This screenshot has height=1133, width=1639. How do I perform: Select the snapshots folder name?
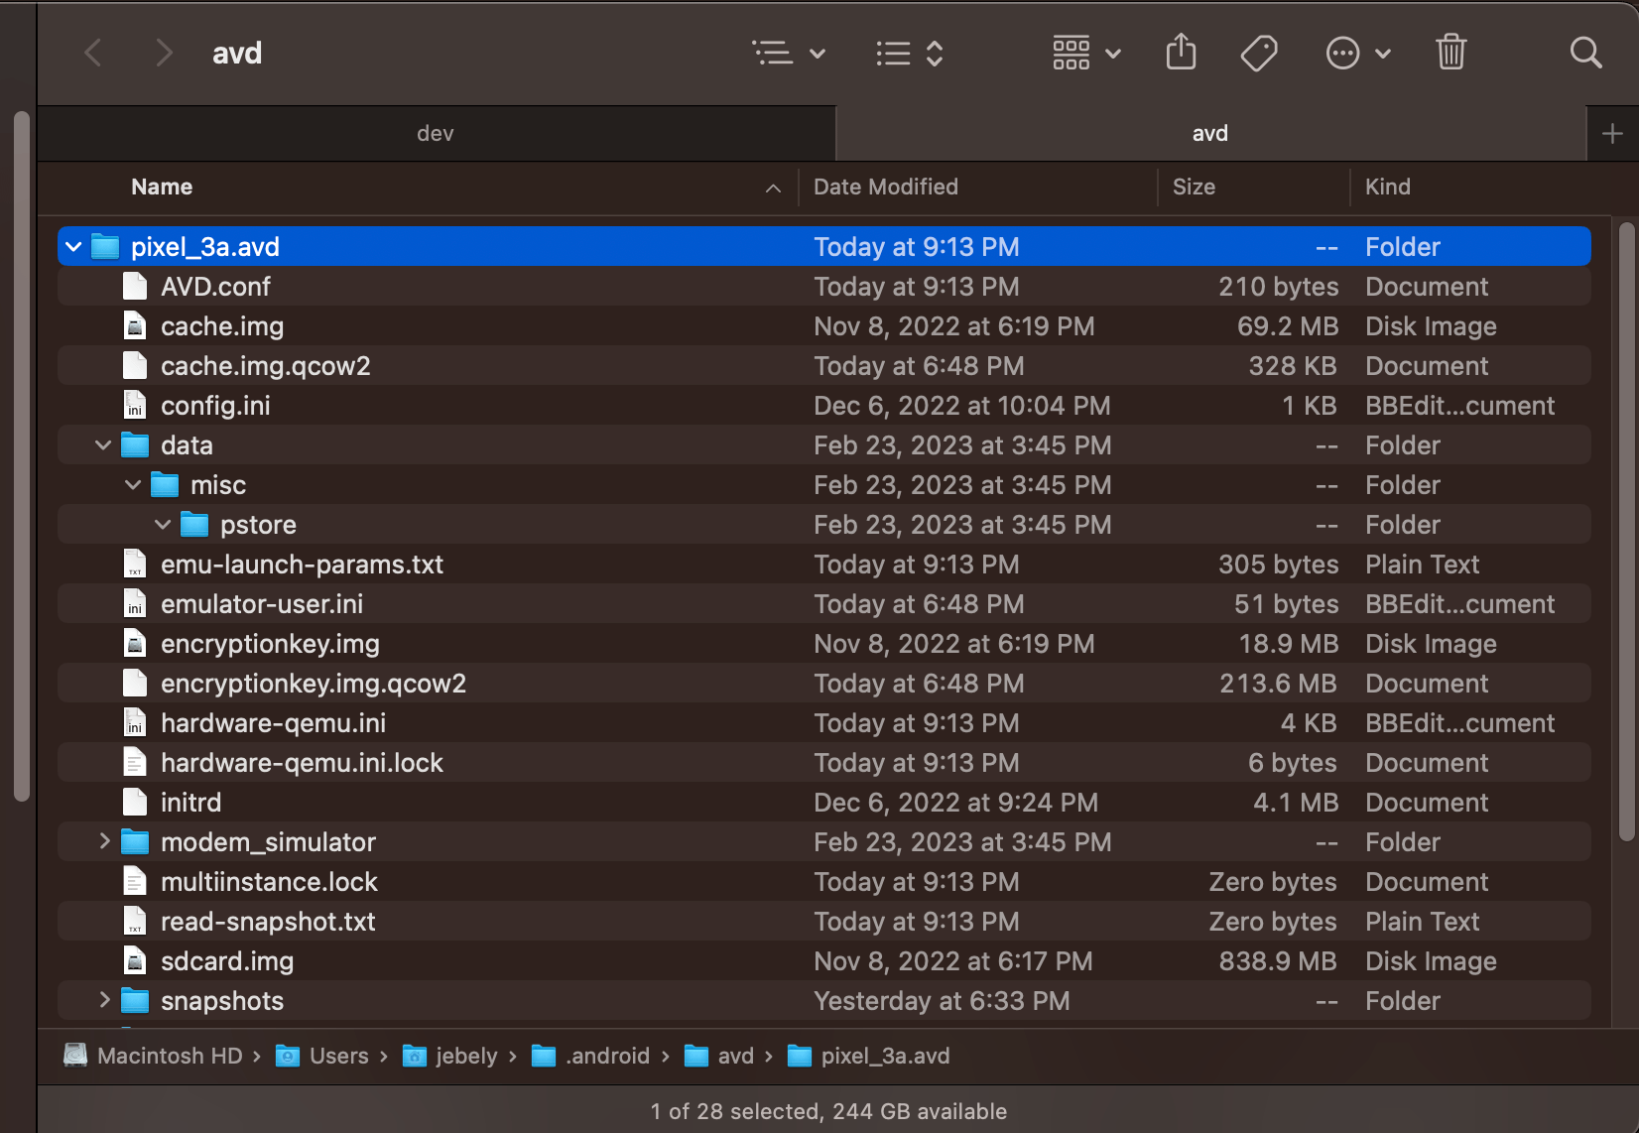(222, 1001)
